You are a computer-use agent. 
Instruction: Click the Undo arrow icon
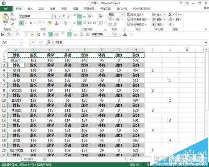[9, 34]
